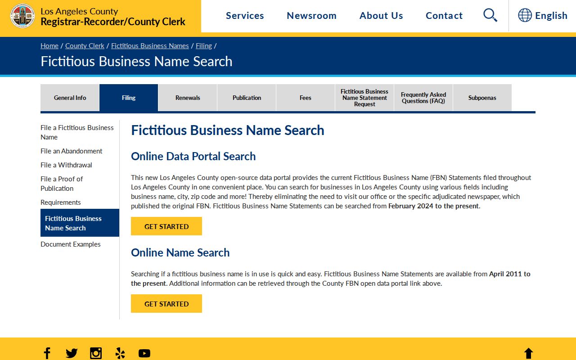Switch to the General Info tab

click(70, 98)
